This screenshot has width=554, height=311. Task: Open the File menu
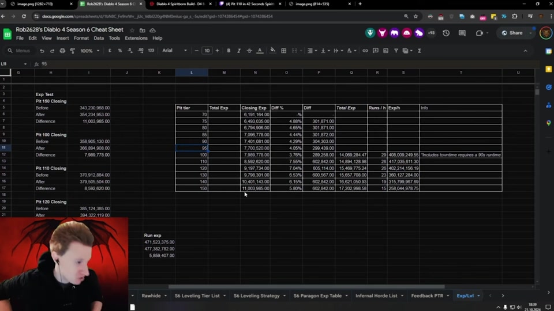(x=20, y=38)
